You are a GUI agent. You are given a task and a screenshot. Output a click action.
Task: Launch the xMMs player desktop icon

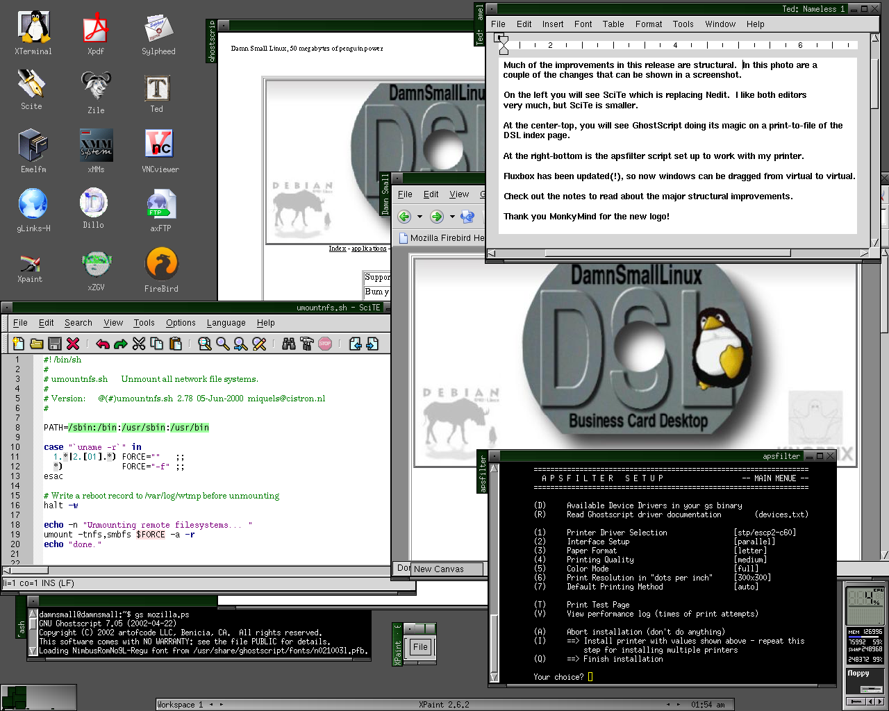click(96, 151)
